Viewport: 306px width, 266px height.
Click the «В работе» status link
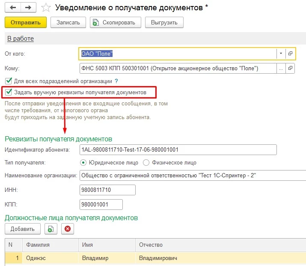(21, 39)
